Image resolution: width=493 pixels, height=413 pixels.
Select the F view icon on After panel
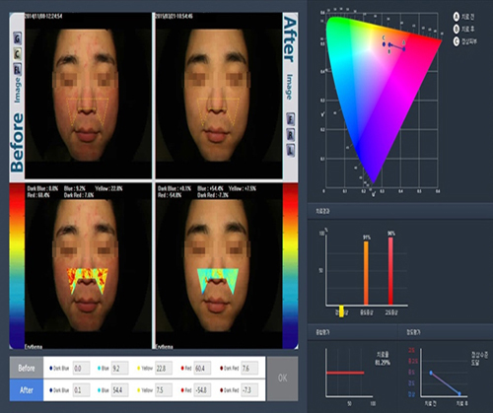click(x=290, y=119)
